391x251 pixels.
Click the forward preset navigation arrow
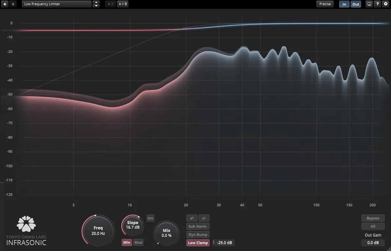point(12,4)
